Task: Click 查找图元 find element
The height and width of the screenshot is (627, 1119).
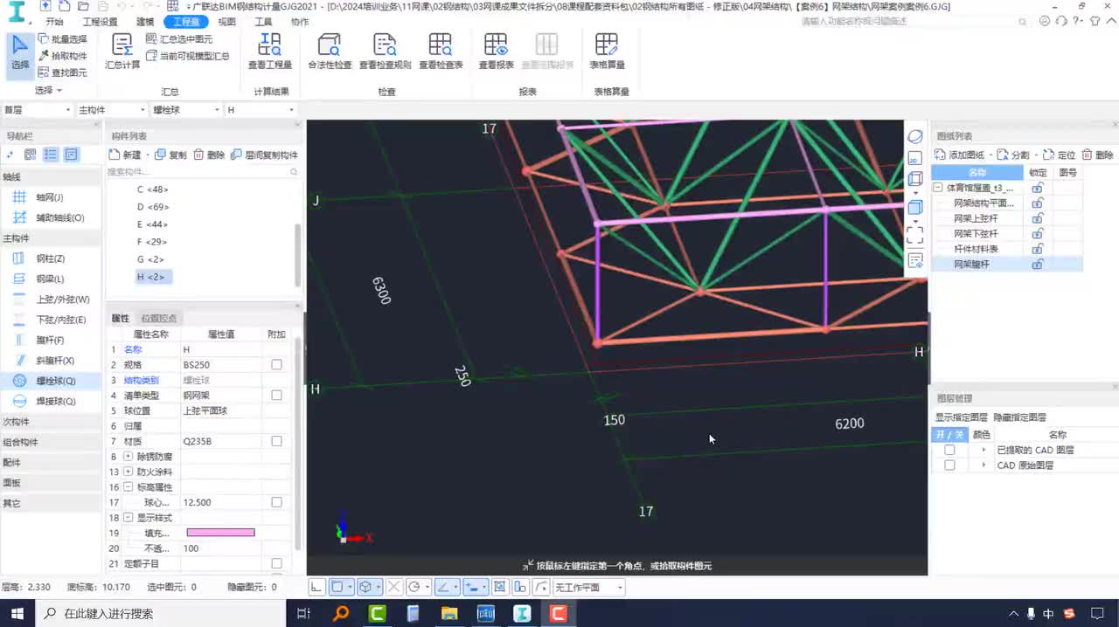Action: 62,72
